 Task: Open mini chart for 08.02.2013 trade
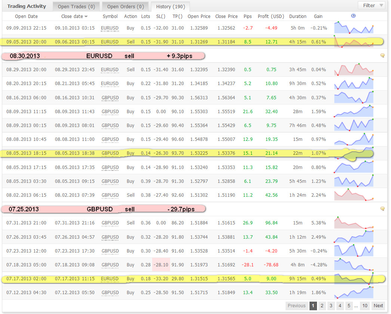coord(354,195)
